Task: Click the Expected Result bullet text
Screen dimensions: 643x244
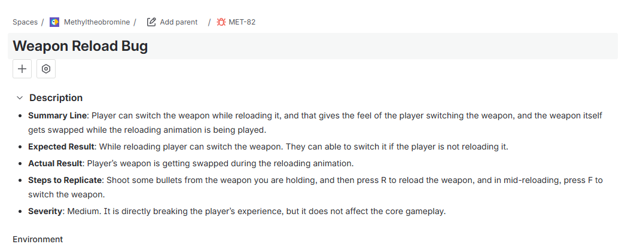Action: click(x=268, y=147)
